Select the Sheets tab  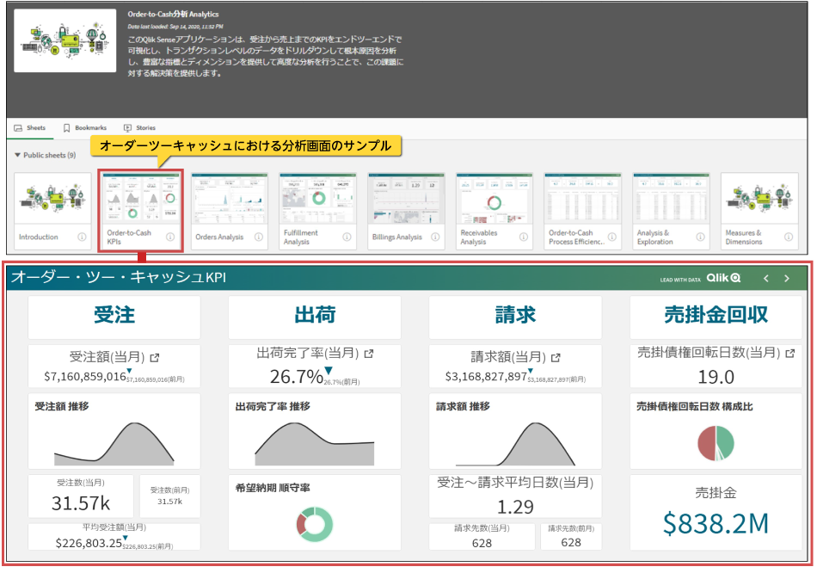coord(29,127)
